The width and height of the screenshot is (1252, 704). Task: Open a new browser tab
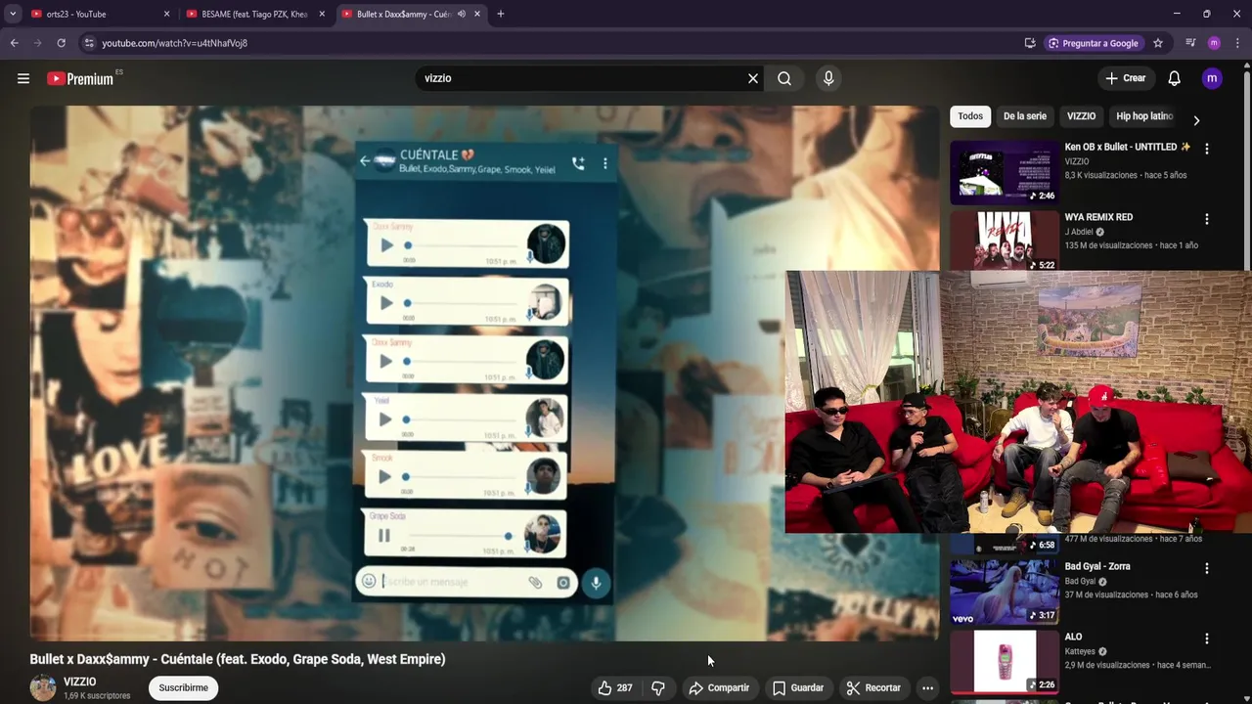pos(501,14)
